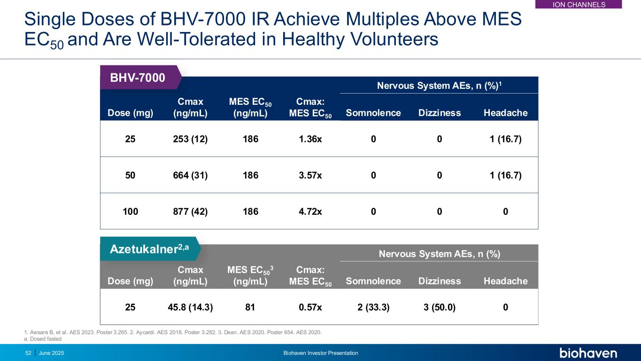
Task: Select the Cmax value 877 (42)
Action: (x=190, y=212)
